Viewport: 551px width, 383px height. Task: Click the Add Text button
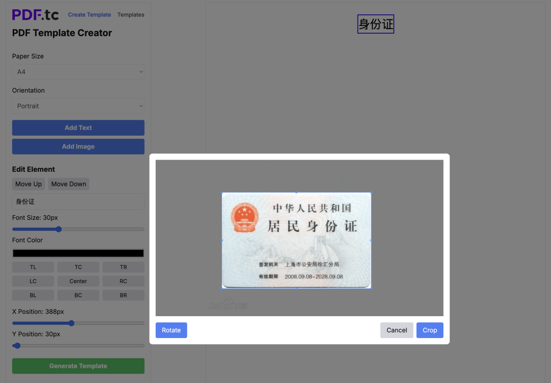pos(78,128)
